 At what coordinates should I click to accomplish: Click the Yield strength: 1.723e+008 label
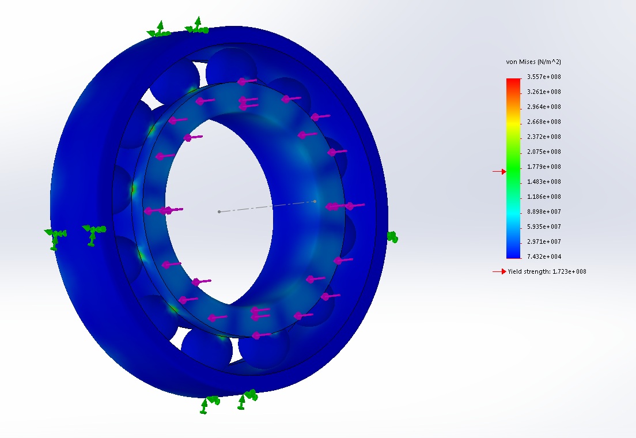(547, 271)
